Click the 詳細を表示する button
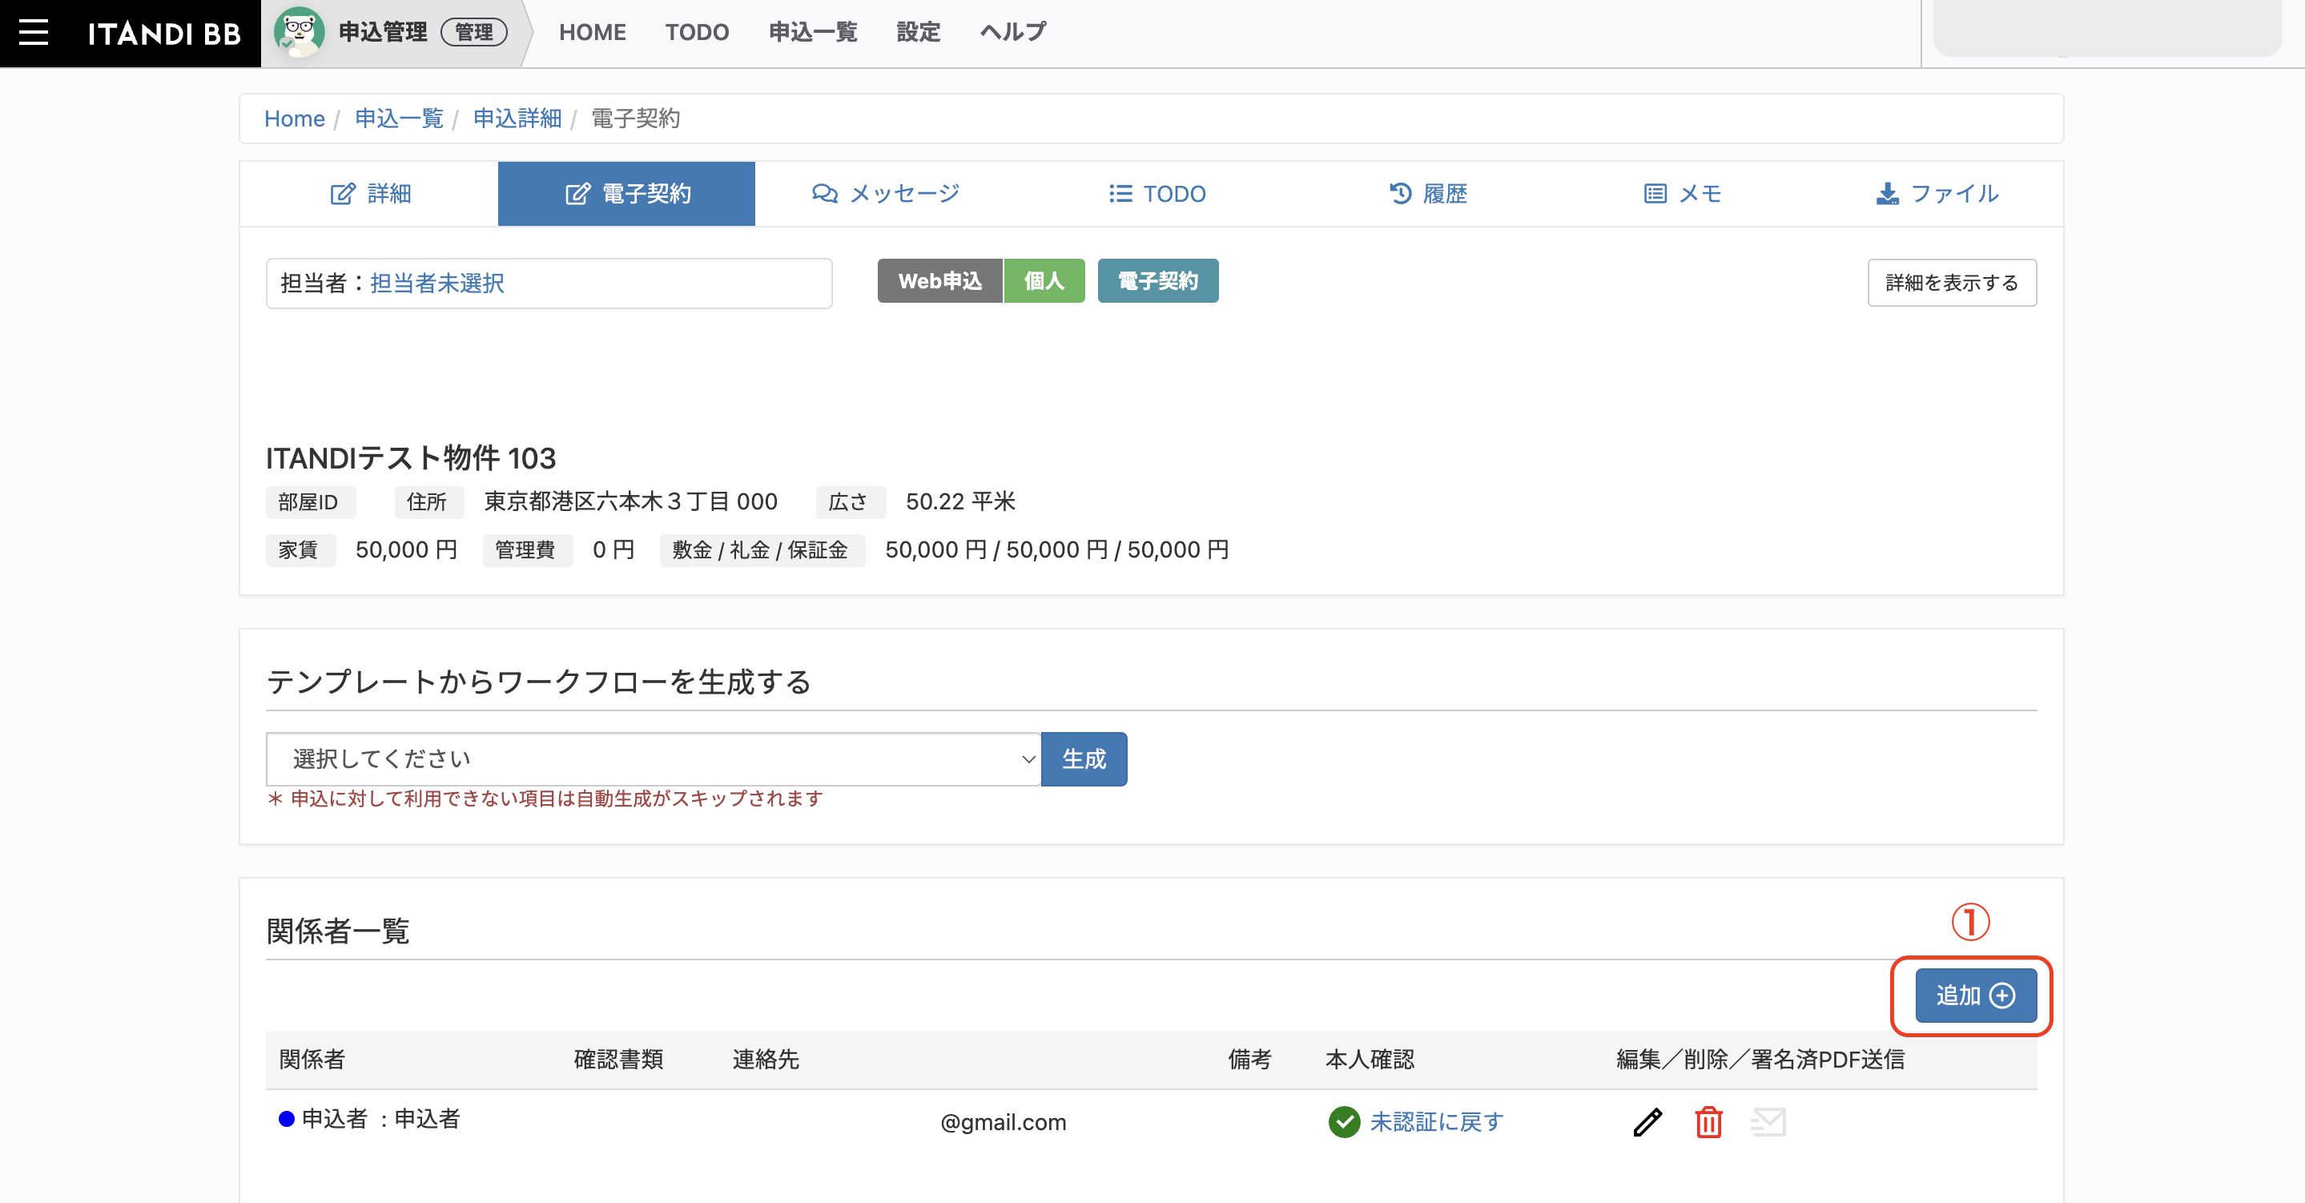Screen dimensions: 2305x1203 coord(1952,283)
